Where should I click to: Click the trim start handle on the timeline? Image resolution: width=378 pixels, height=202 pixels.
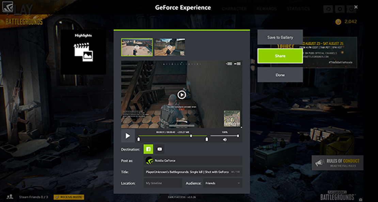(x=138, y=139)
